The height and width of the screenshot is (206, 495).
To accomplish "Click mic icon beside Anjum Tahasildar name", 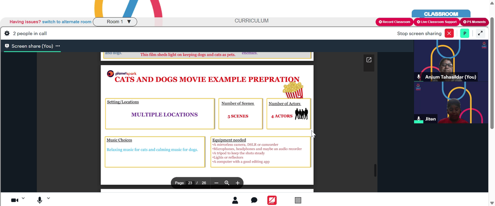I will (419, 77).
